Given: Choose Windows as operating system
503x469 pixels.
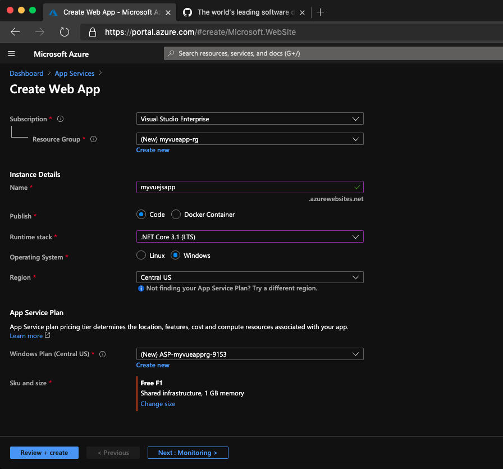Looking at the screenshot, I should (175, 255).
